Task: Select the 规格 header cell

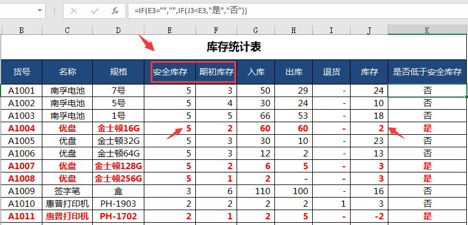Action: pyautogui.click(x=119, y=72)
